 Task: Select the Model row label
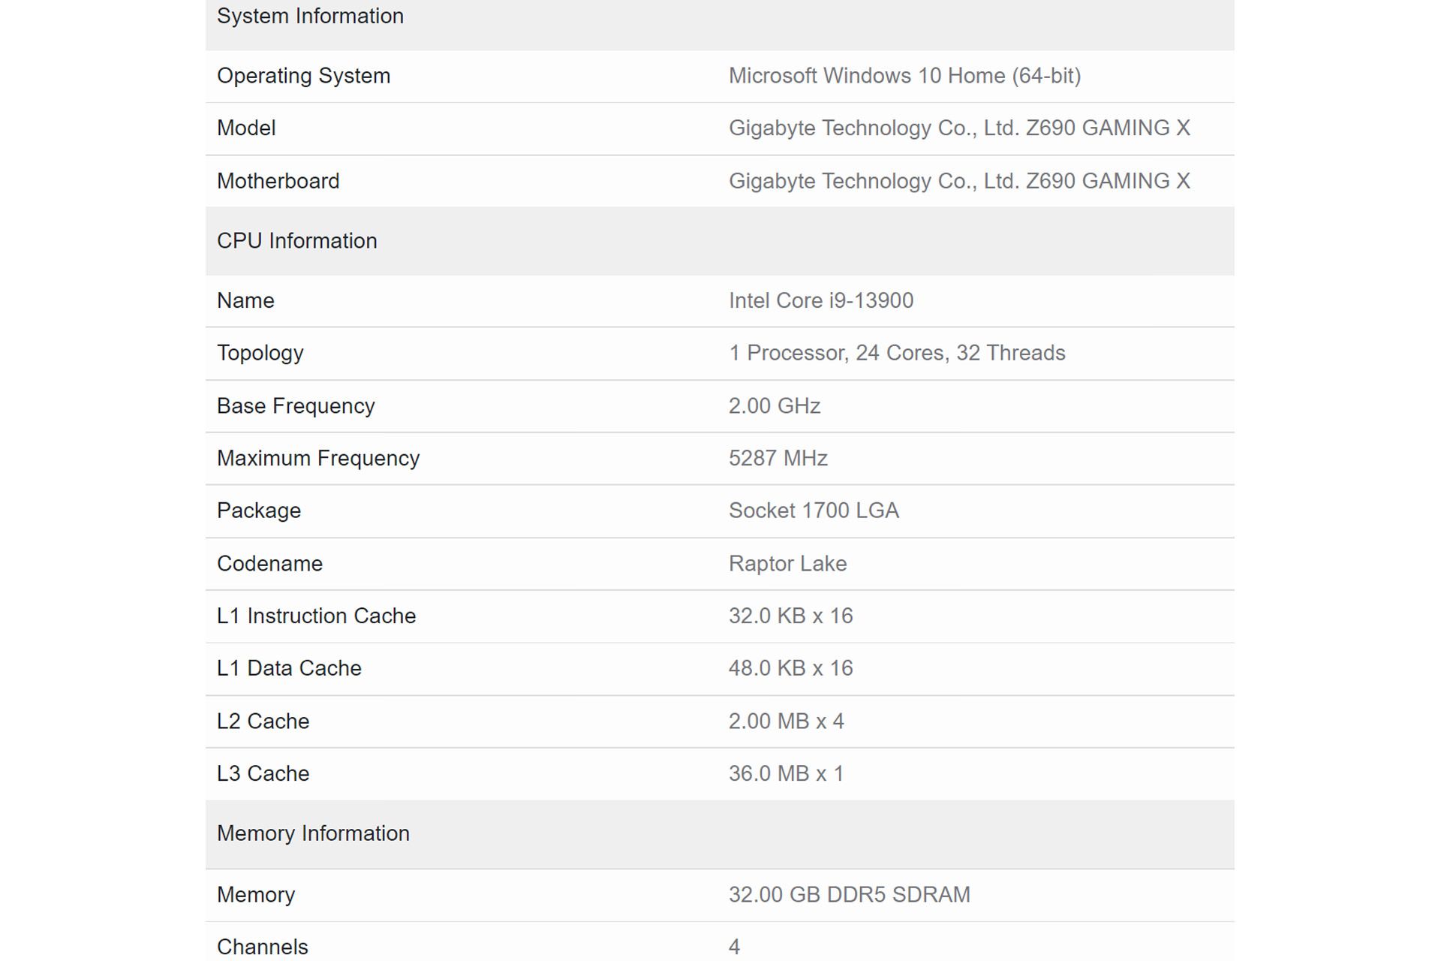pyautogui.click(x=246, y=128)
